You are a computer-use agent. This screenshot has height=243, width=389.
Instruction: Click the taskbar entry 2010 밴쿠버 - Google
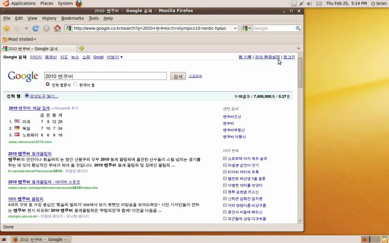coord(41,239)
